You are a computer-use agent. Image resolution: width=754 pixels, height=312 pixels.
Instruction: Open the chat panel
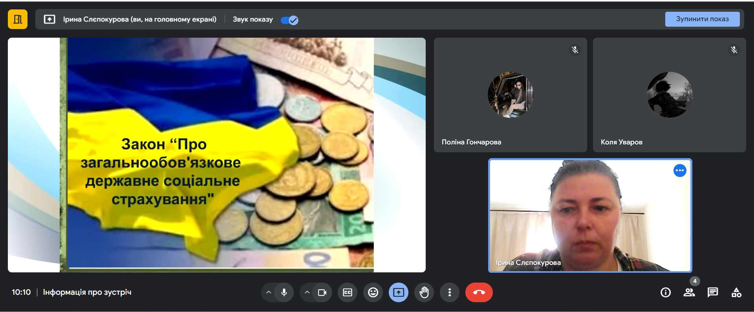pyautogui.click(x=713, y=292)
